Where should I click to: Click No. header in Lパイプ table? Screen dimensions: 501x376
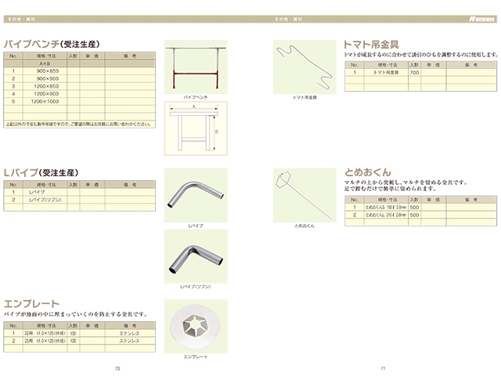(x=13, y=185)
